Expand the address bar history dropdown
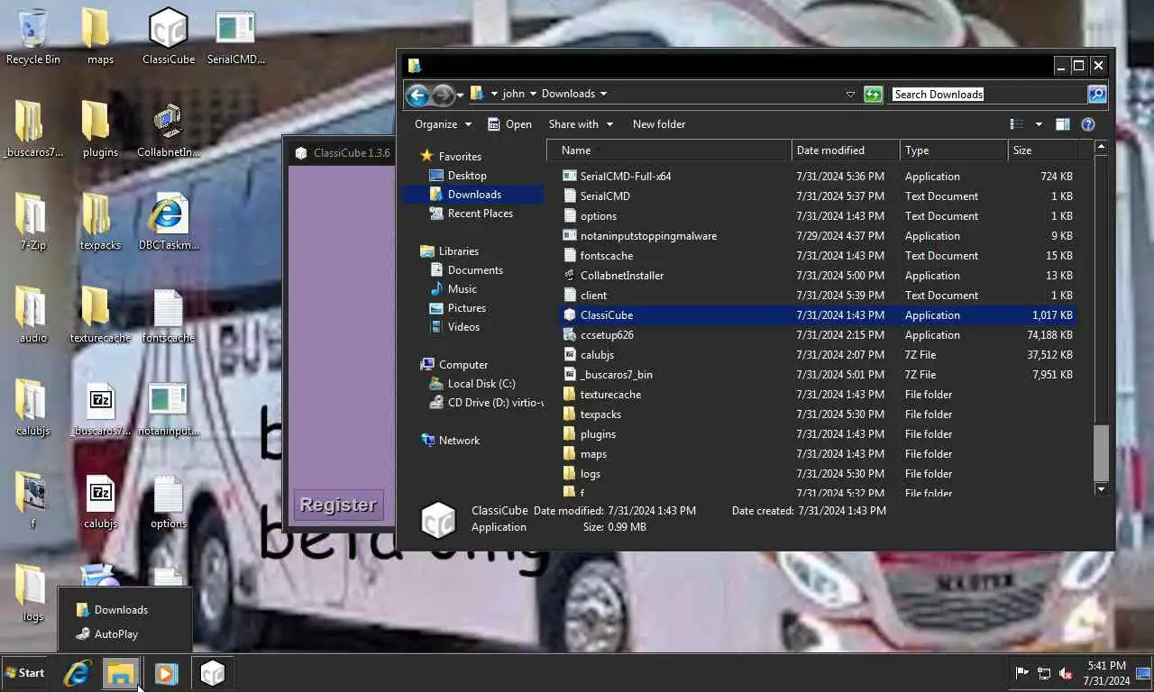 point(850,94)
